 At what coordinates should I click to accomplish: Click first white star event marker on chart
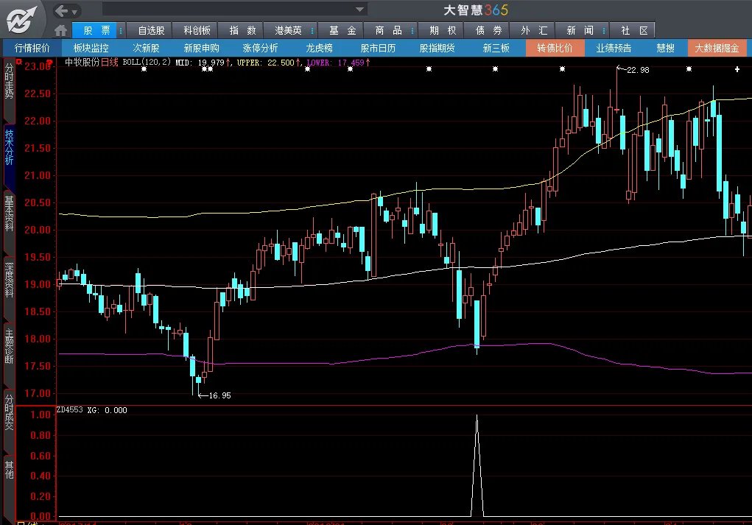coord(144,68)
